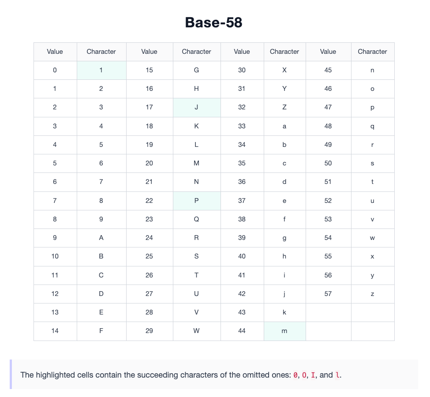Select highlighted cell containing character 1

101,70
